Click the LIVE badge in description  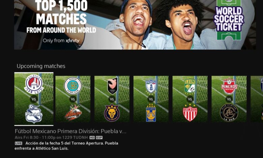pyautogui.click(x=19, y=143)
